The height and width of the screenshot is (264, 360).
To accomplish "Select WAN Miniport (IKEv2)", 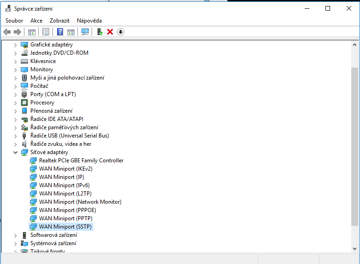I will coord(66,169).
